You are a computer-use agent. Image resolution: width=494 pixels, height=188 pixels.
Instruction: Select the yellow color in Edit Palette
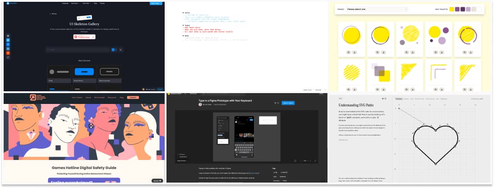452,9
